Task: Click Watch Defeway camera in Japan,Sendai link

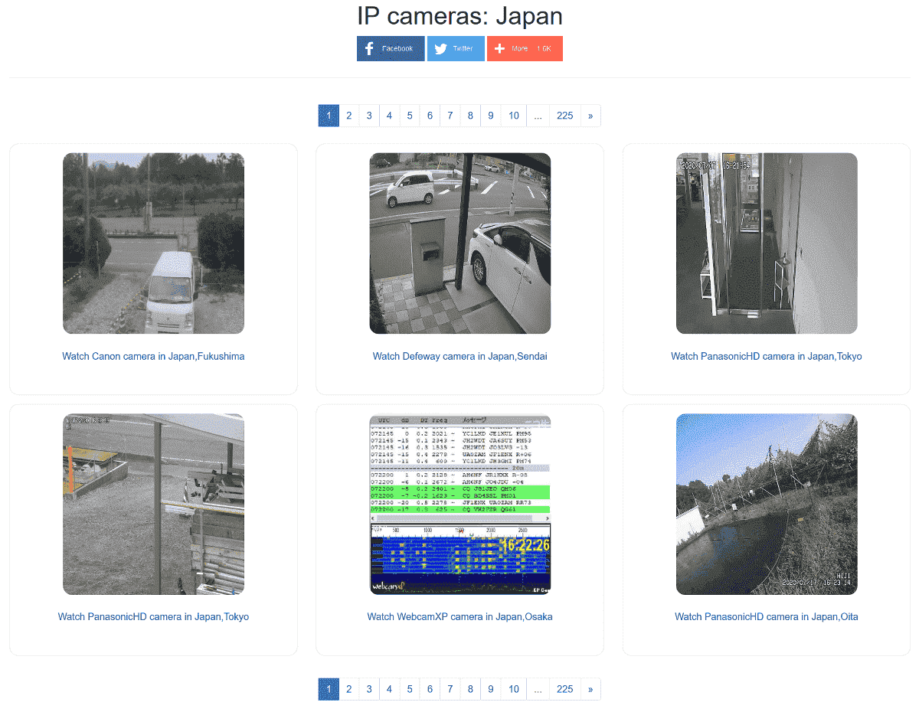Action: coord(459,356)
